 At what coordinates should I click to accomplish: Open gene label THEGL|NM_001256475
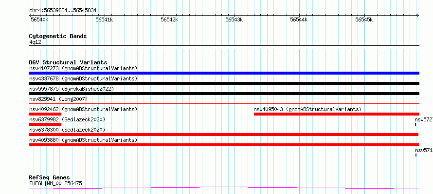pyautogui.click(x=55, y=183)
